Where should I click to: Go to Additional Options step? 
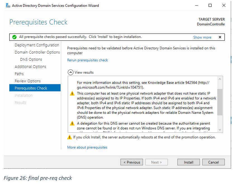coord(30,67)
